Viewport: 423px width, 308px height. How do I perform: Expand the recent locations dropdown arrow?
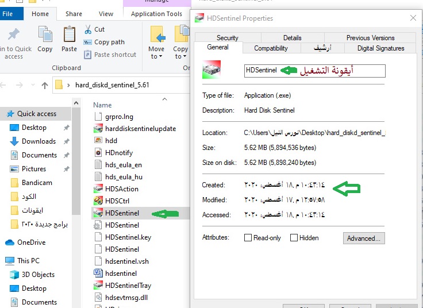click(31, 86)
